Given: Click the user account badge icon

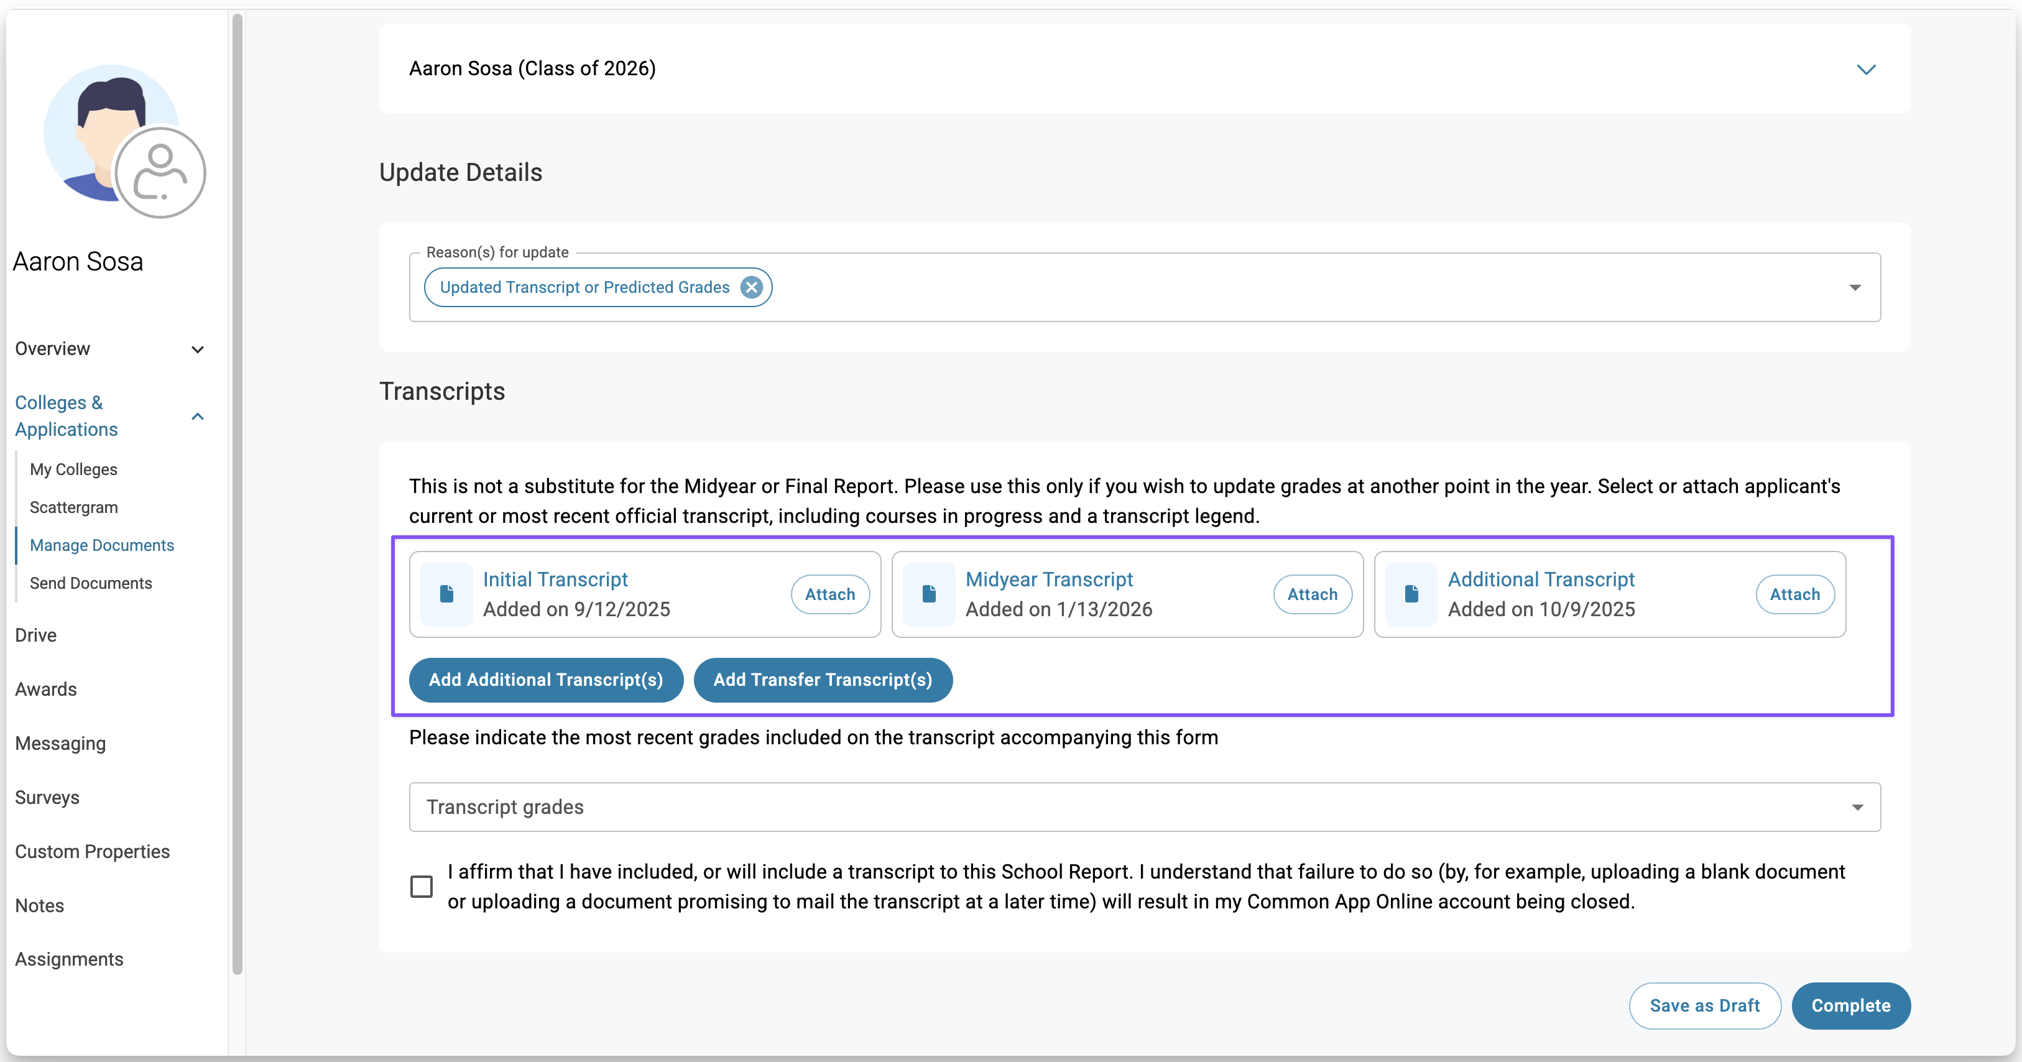Looking at the screenshot, I should click(x=160, y=173).
